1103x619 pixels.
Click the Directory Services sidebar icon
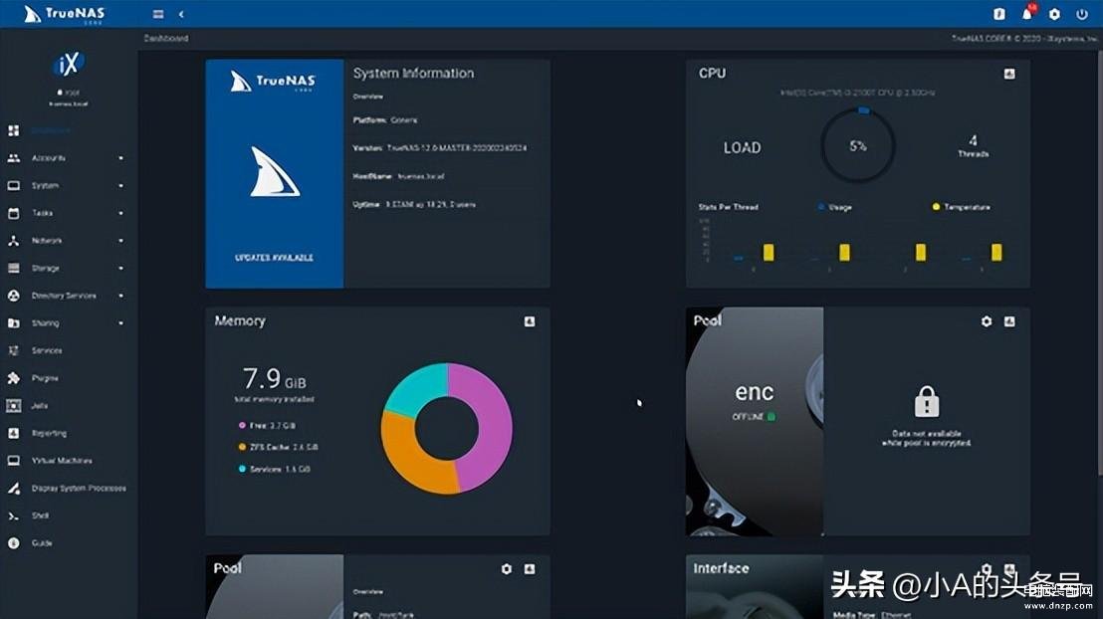tap(13, 296)
